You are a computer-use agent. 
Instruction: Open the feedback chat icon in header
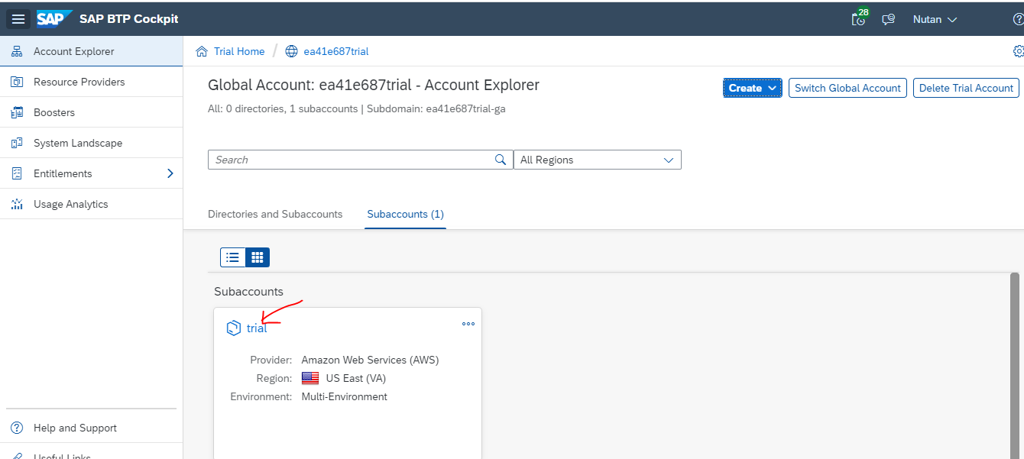888,20
